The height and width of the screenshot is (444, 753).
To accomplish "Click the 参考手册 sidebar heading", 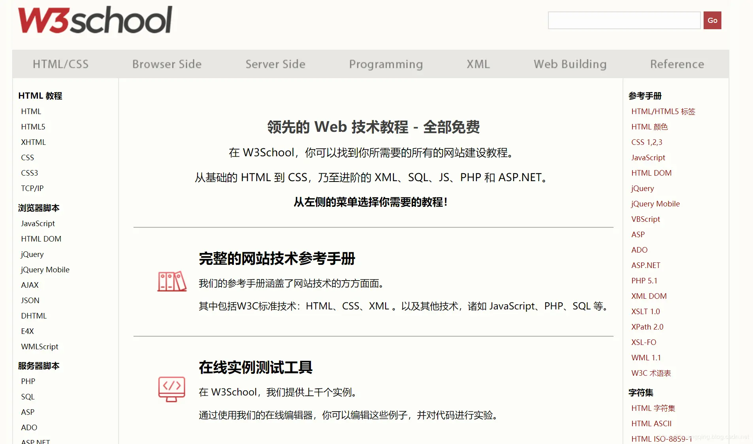I will point(645,96).
